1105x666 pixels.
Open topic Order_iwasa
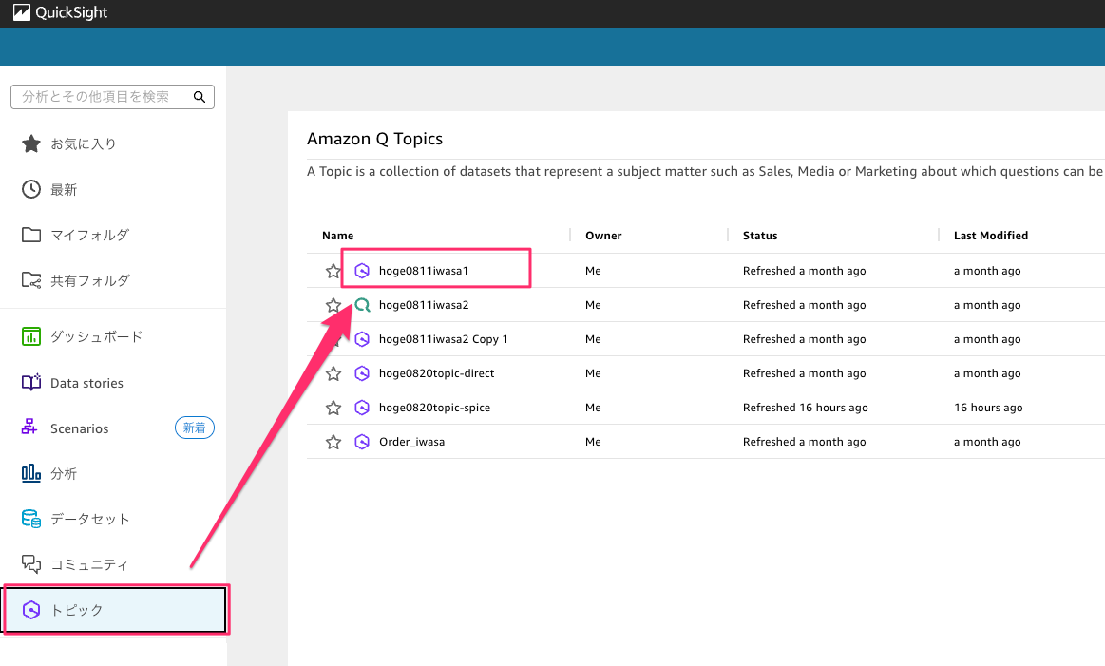tap(411, 442)
